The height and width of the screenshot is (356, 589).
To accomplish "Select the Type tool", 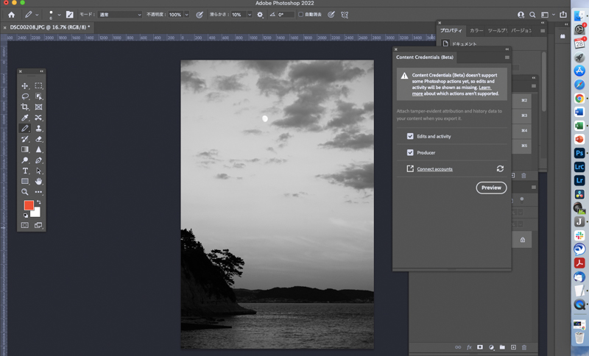I will tap(25, 171).
